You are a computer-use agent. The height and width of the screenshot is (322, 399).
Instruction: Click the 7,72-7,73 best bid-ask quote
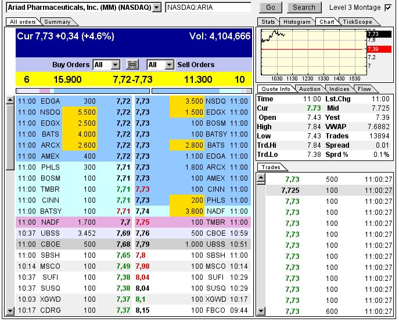[132, 79]
